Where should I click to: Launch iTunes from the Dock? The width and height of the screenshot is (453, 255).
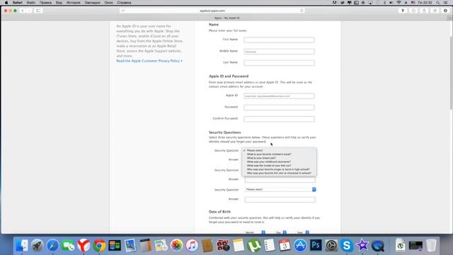(x=192, y=246)
